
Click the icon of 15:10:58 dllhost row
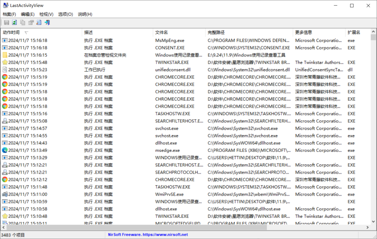point(5,209)
